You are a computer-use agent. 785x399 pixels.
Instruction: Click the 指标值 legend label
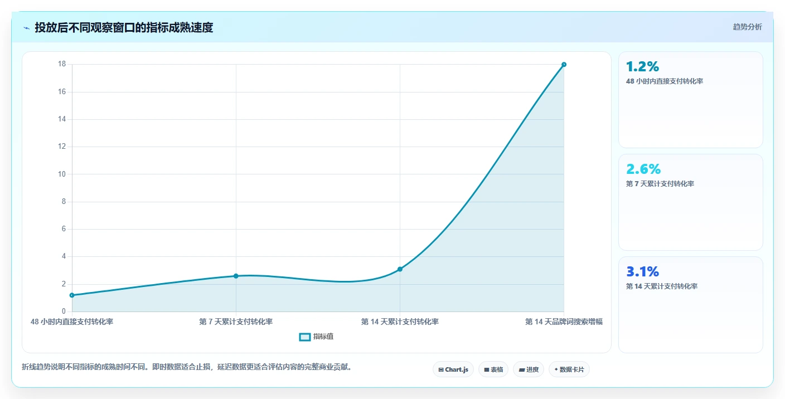(x=323, y=337)
